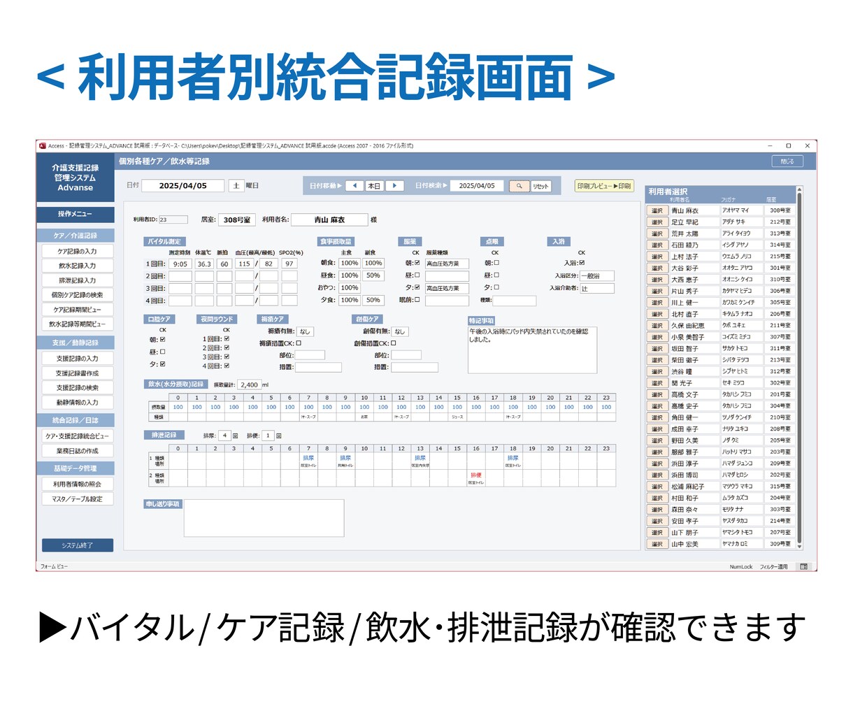Click the システム終了 button
The image size is (853, 711).
pyautogui.click(x=77, y=545)
